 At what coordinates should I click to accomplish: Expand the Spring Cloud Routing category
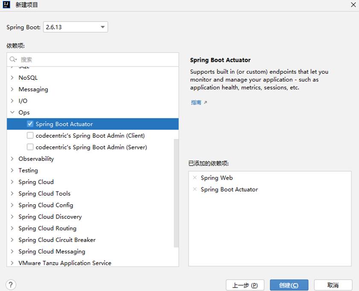coord(12,228)
